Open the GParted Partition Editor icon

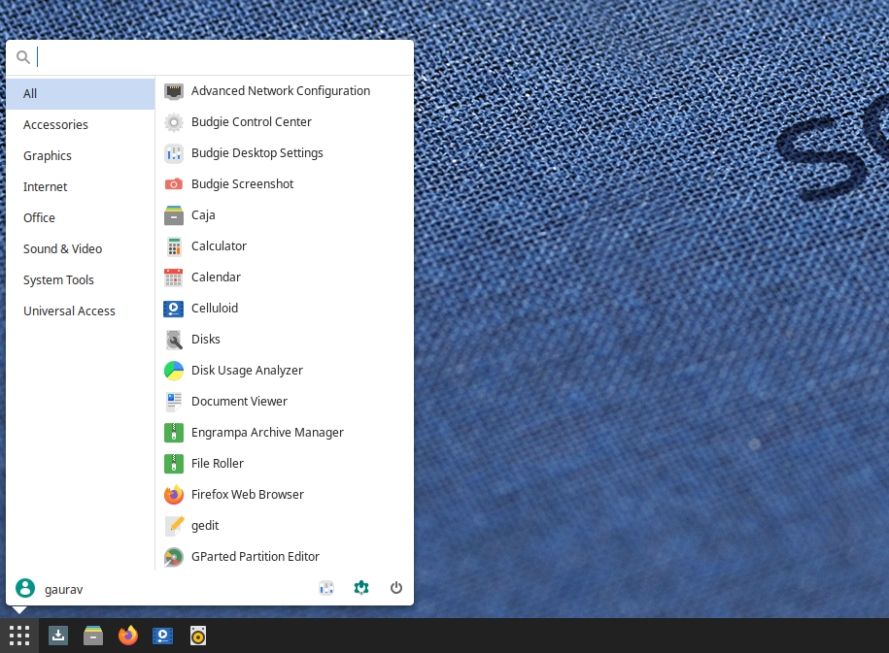click(174, 557)
